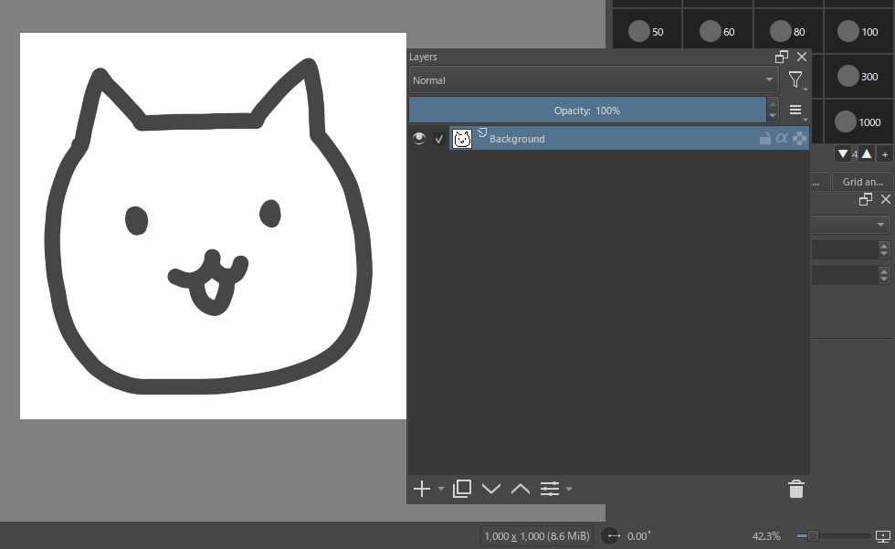Expand the add layer type dropdown arrow

(x=441, y=489)
